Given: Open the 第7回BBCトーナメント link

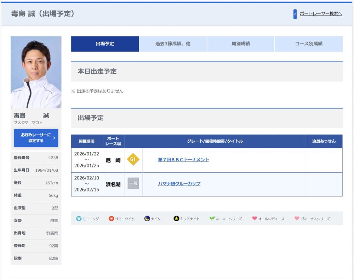Looking at the screenshot, I should [183, 160].
